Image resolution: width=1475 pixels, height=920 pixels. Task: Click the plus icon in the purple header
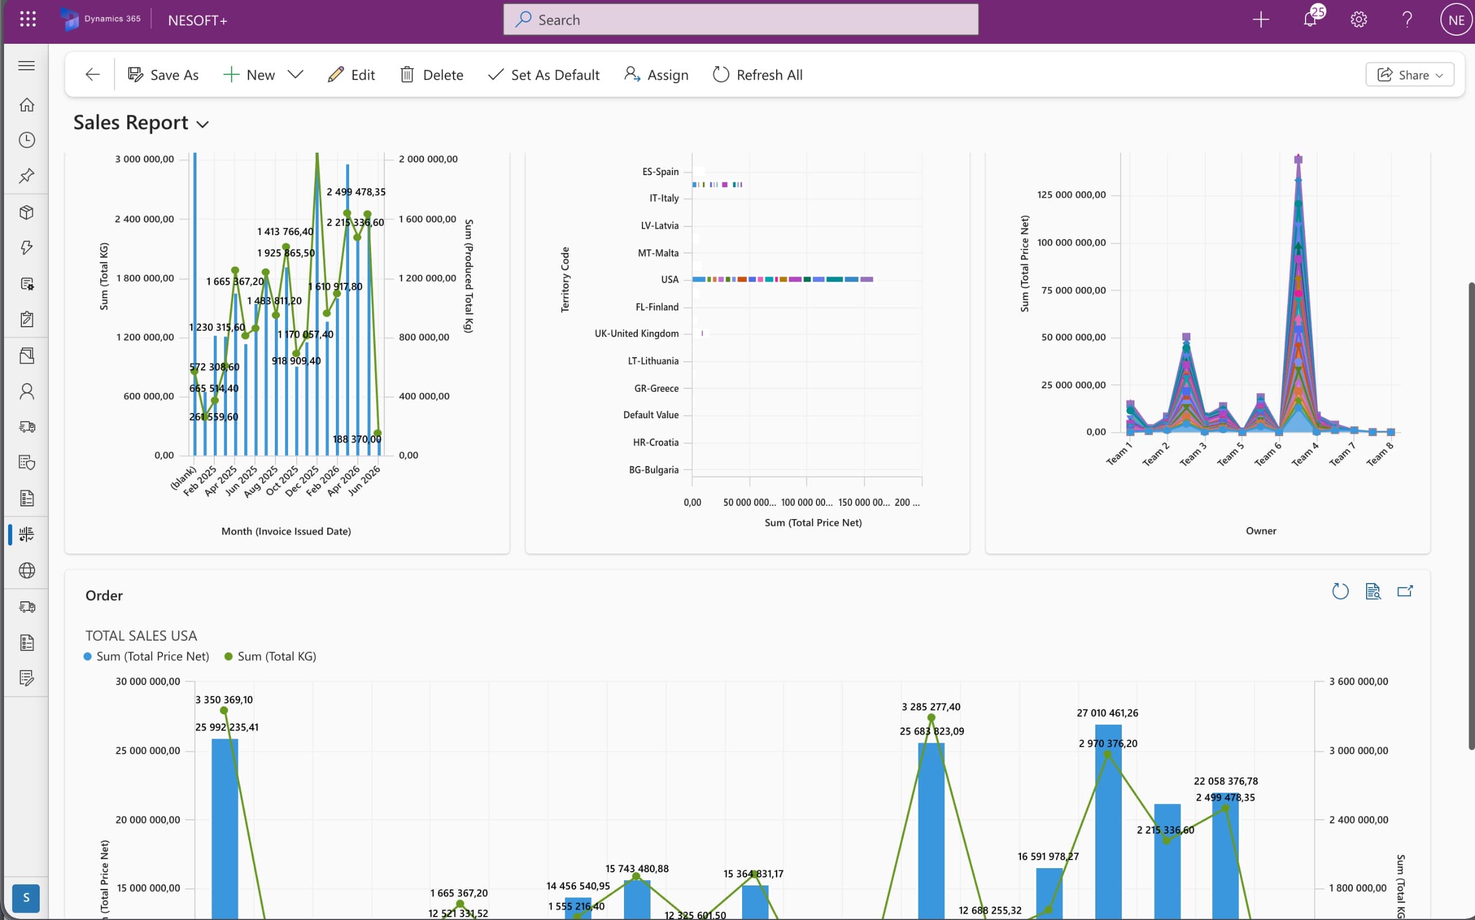(x=1261, y=20)
